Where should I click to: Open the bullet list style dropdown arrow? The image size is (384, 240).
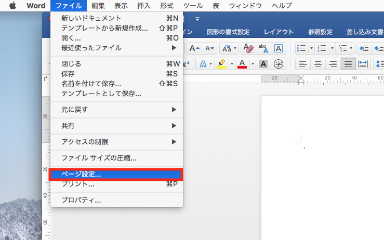click(x=311, y=48)
